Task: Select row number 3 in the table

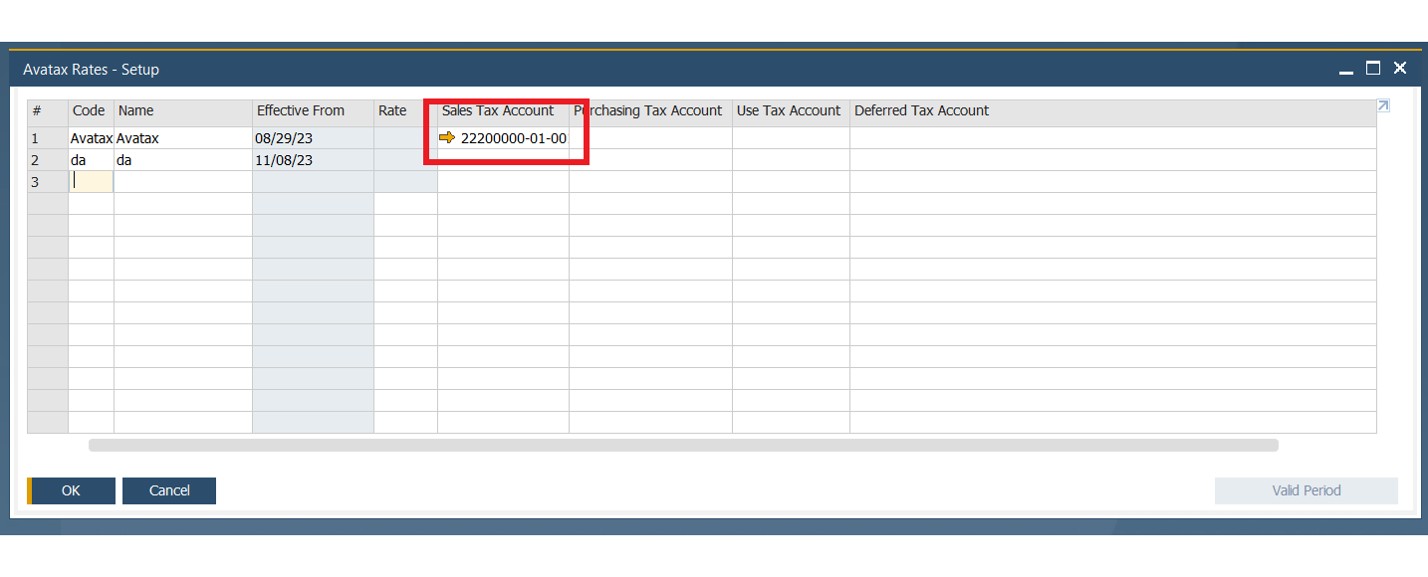Action: pyautogui.click(x=48, y=182)
